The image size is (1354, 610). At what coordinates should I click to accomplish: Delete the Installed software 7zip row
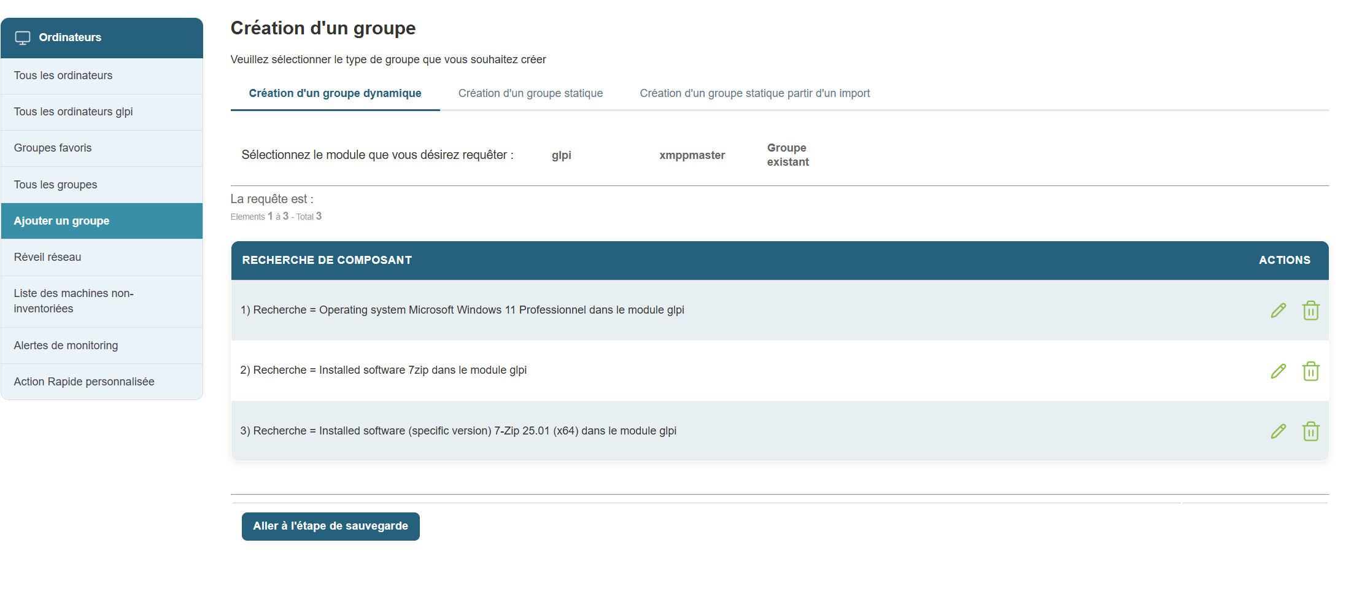pos(1310,371)
